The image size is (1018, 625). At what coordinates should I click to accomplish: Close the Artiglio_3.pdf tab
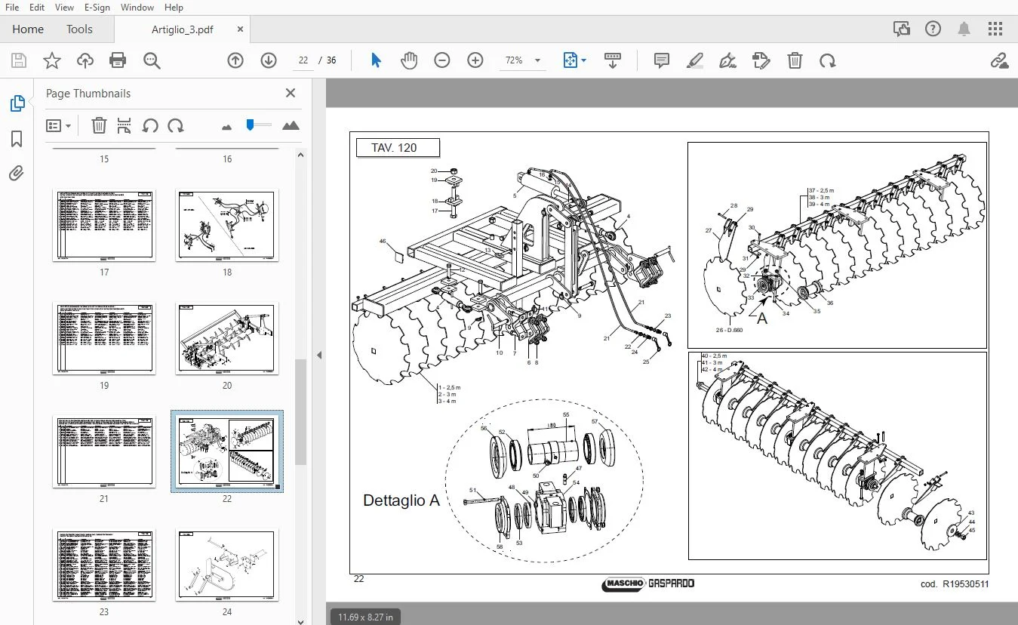click(241, 29)
